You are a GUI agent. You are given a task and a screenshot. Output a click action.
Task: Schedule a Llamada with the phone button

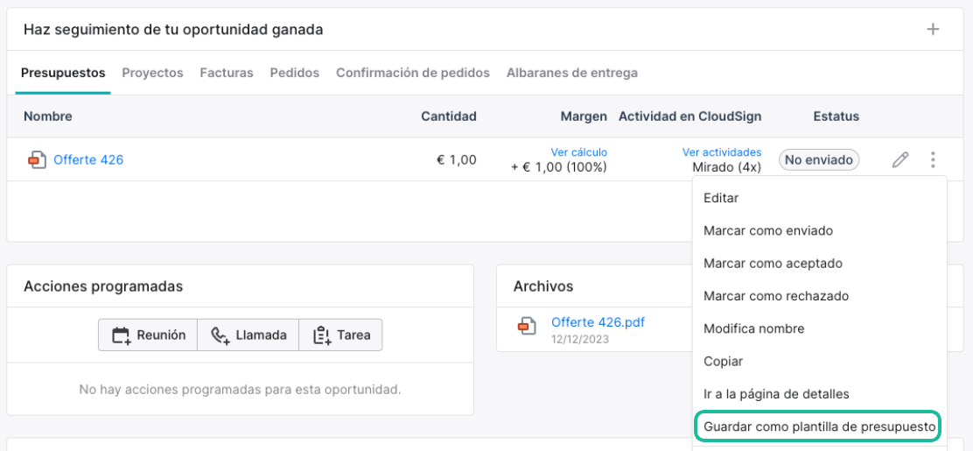[x=248, y=335]
